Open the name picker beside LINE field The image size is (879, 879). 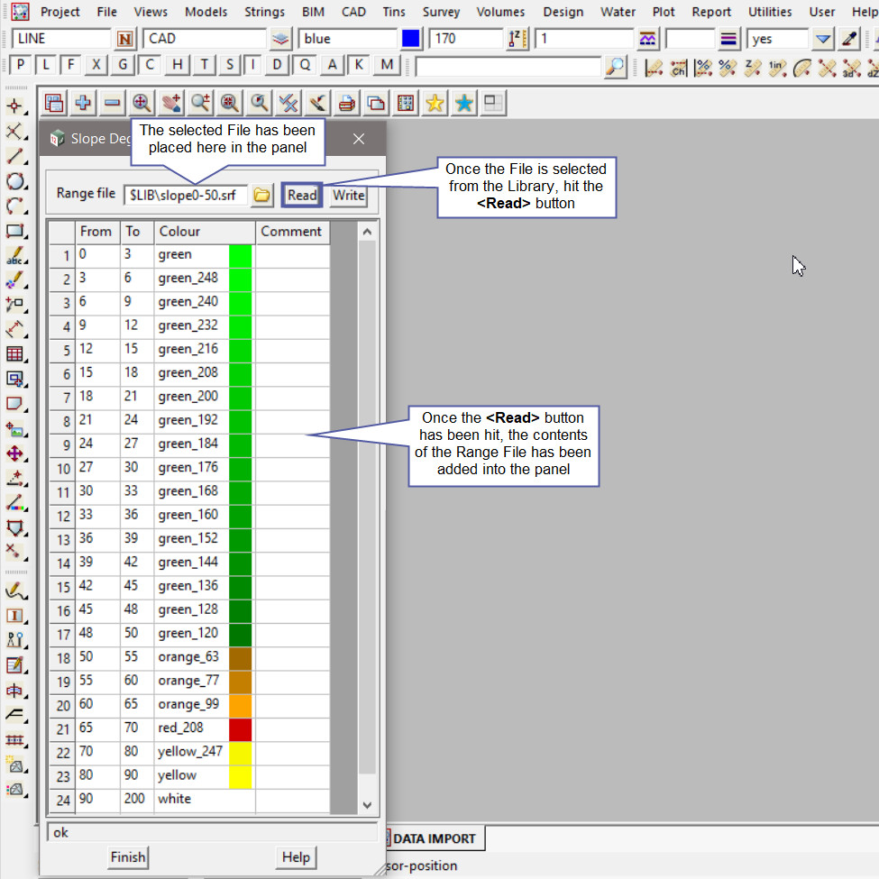pos(125,40)
